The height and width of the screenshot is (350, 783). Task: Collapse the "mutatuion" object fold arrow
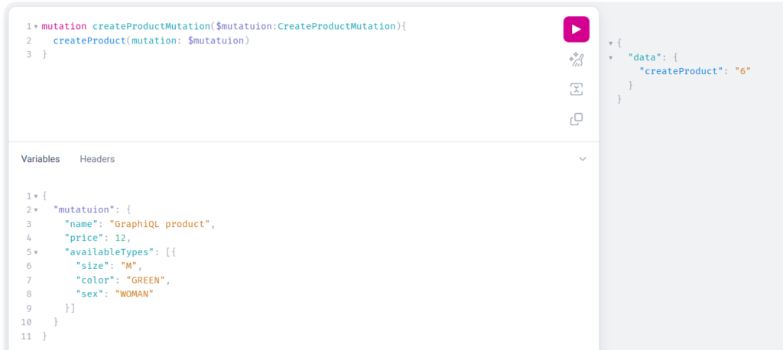(36, 210)
